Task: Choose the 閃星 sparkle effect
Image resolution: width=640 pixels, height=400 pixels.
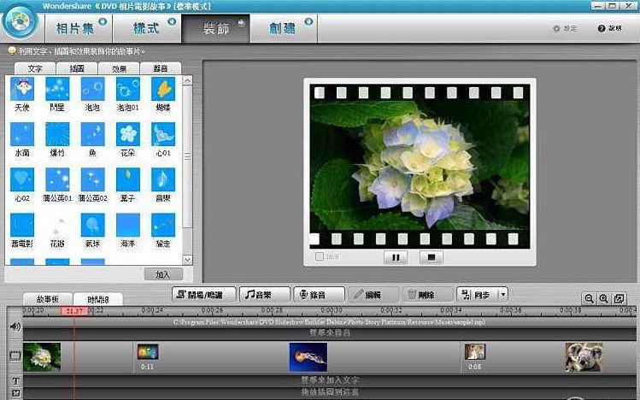Action: (x=57, y=89)
